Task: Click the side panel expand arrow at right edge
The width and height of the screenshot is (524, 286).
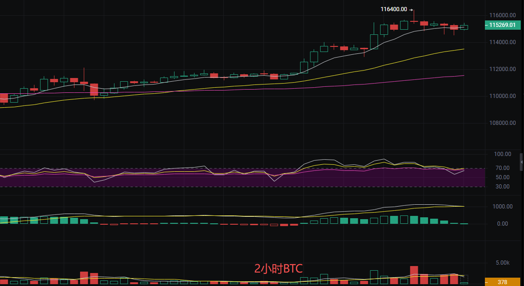Action: (x=522, y=162)
